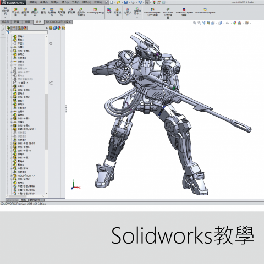264x264 pixels.
Task: Click the 曲率 curvature icon
Action: pyautogui.click(x=109, y=10)
